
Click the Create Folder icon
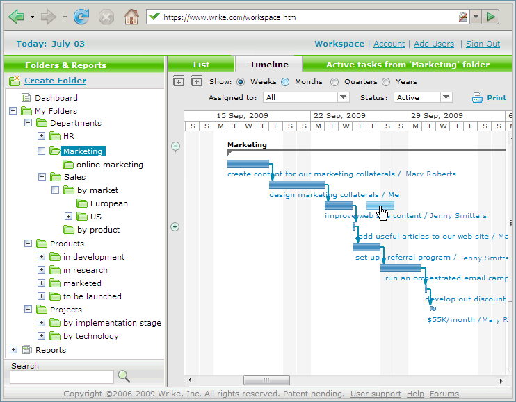pyautogui.click(x=15, y=81)
